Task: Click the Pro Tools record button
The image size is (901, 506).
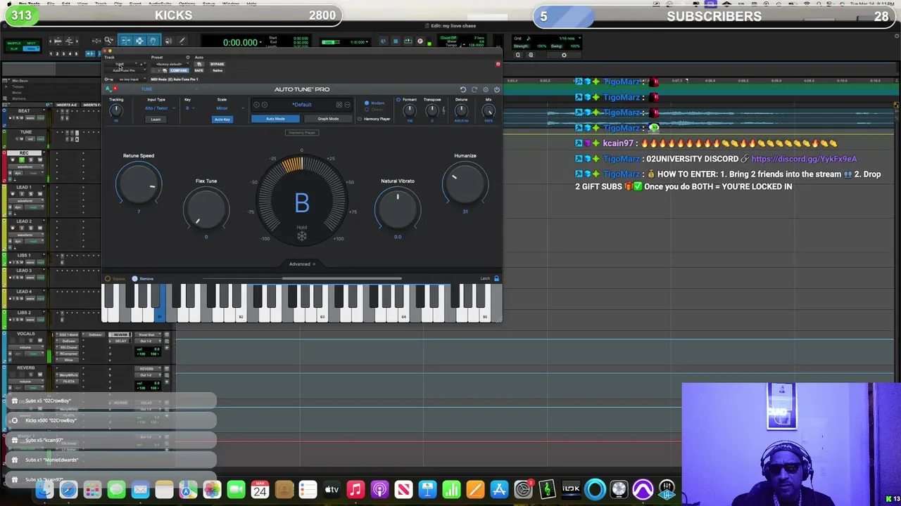Action: [420, 41]
